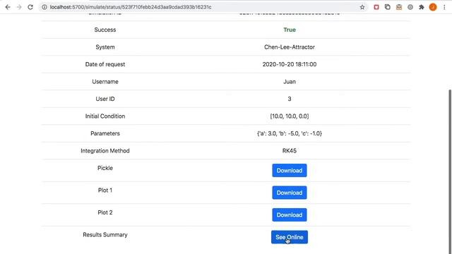Click the Parameters row label

[x=105, y=133]
